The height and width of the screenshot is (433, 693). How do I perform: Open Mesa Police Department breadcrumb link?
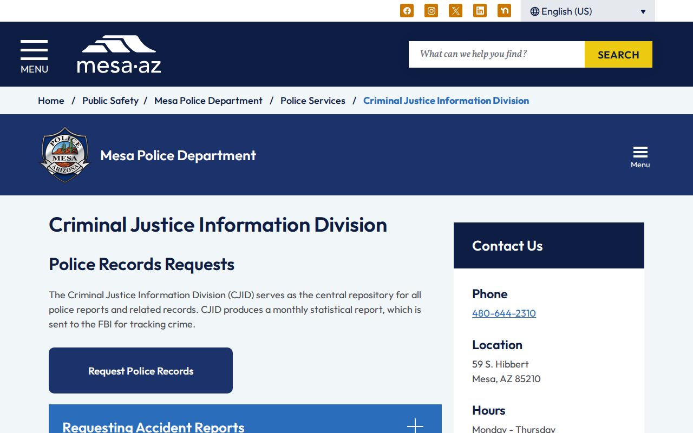(208, 101)
